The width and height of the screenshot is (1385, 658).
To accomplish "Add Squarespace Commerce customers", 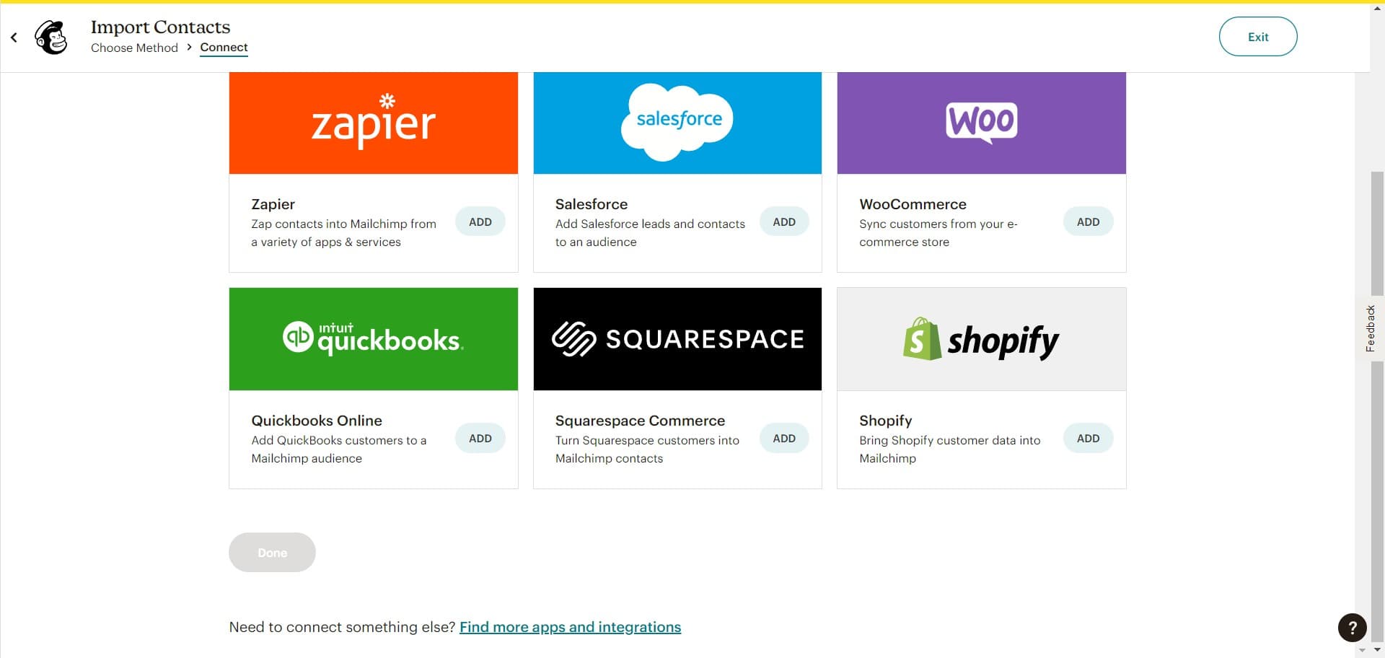I will [784, 438].
